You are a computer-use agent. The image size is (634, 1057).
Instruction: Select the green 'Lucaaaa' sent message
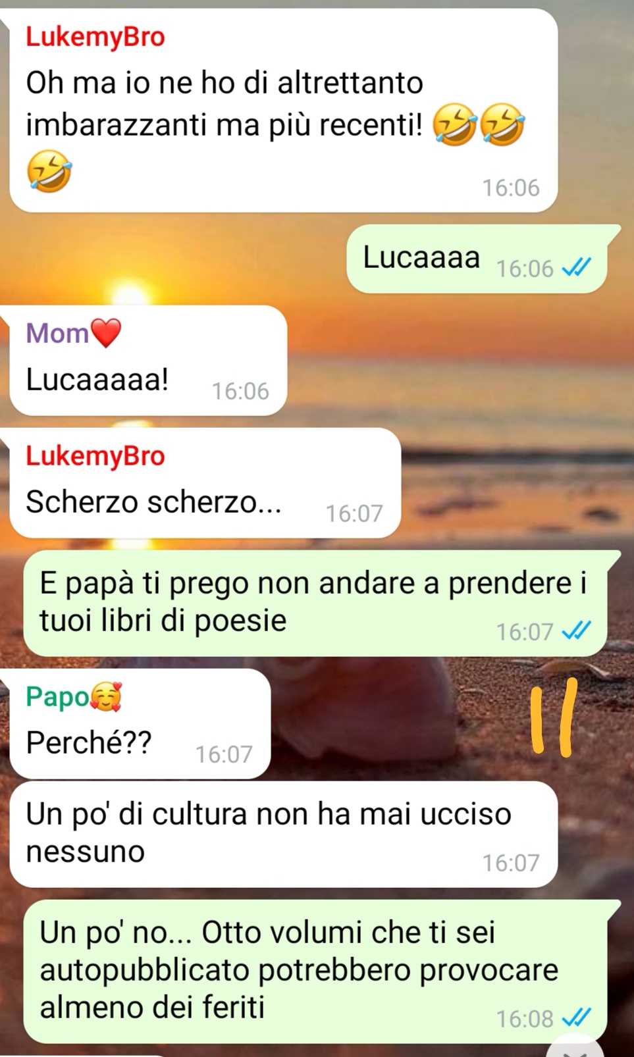click(x=477, y=259)
